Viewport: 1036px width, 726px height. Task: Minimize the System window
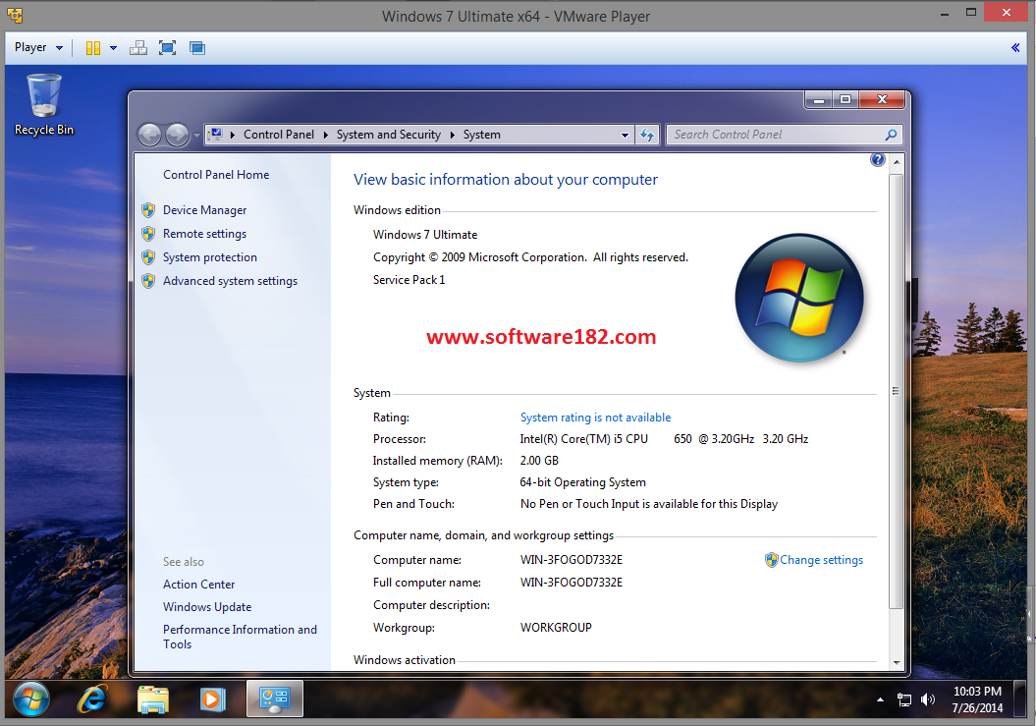819,100
